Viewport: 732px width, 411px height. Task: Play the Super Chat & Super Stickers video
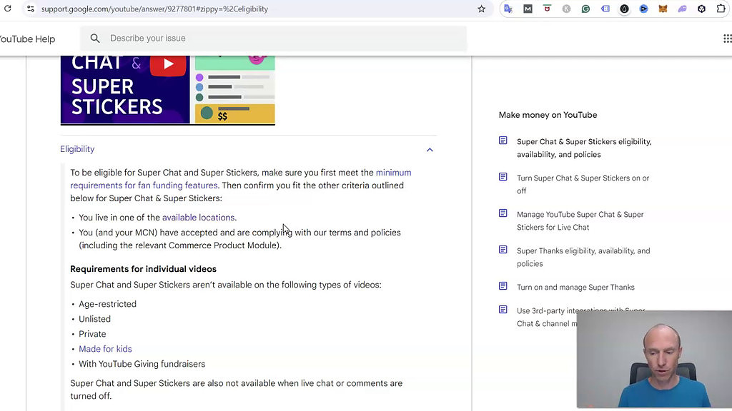click(x=168, y=64)
